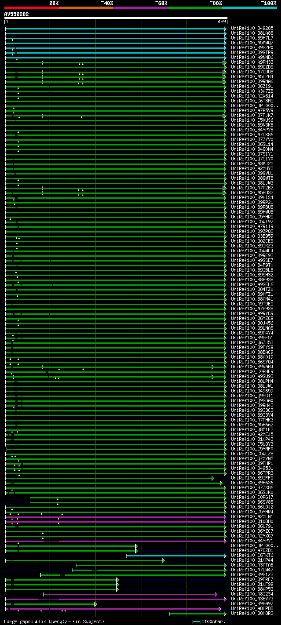Click the yellow gap marker in the legend
This screenshot has height=625, width=281.
(x=36, y=621)
